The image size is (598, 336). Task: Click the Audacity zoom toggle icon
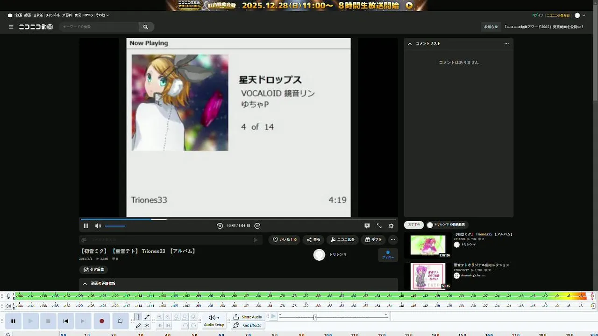tap(193, 317)
